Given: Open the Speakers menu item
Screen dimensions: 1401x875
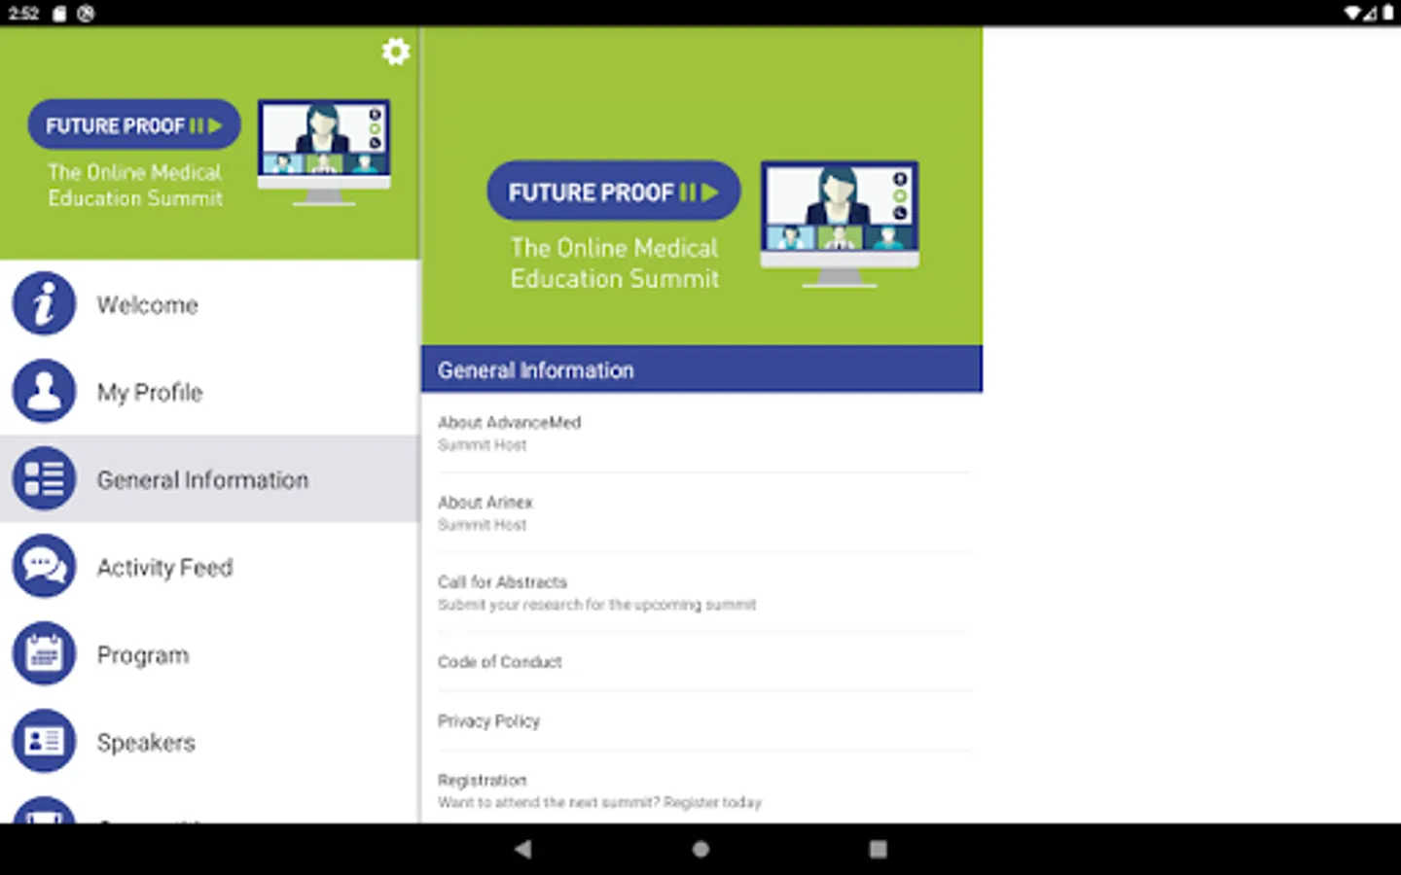Looking at the screenshot, I should [x=210, y=742].
